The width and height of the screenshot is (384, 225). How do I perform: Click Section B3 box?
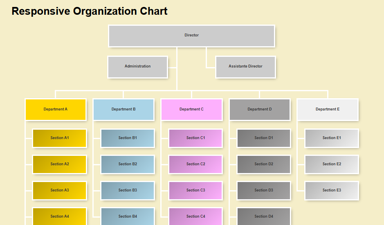coord(128,191)
